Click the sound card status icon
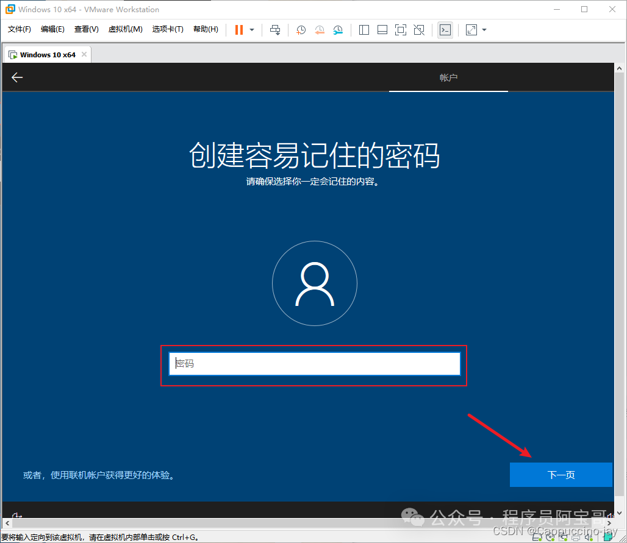This screenshot has width=627, height=543. coord(589,538)
